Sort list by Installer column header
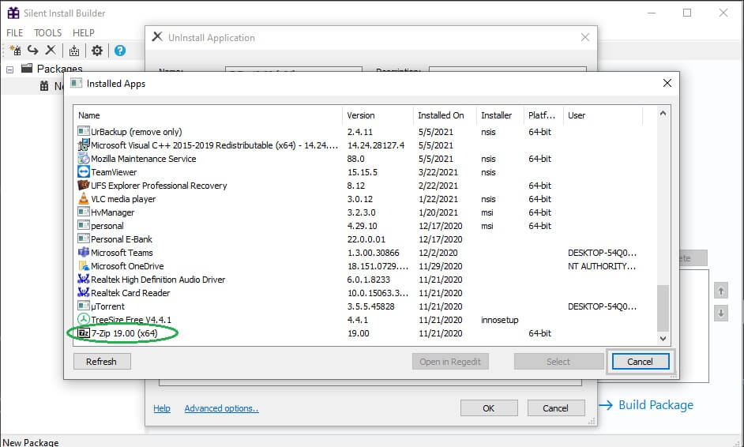Viewport: 744px width, 447px height. (x=500, y=115)
